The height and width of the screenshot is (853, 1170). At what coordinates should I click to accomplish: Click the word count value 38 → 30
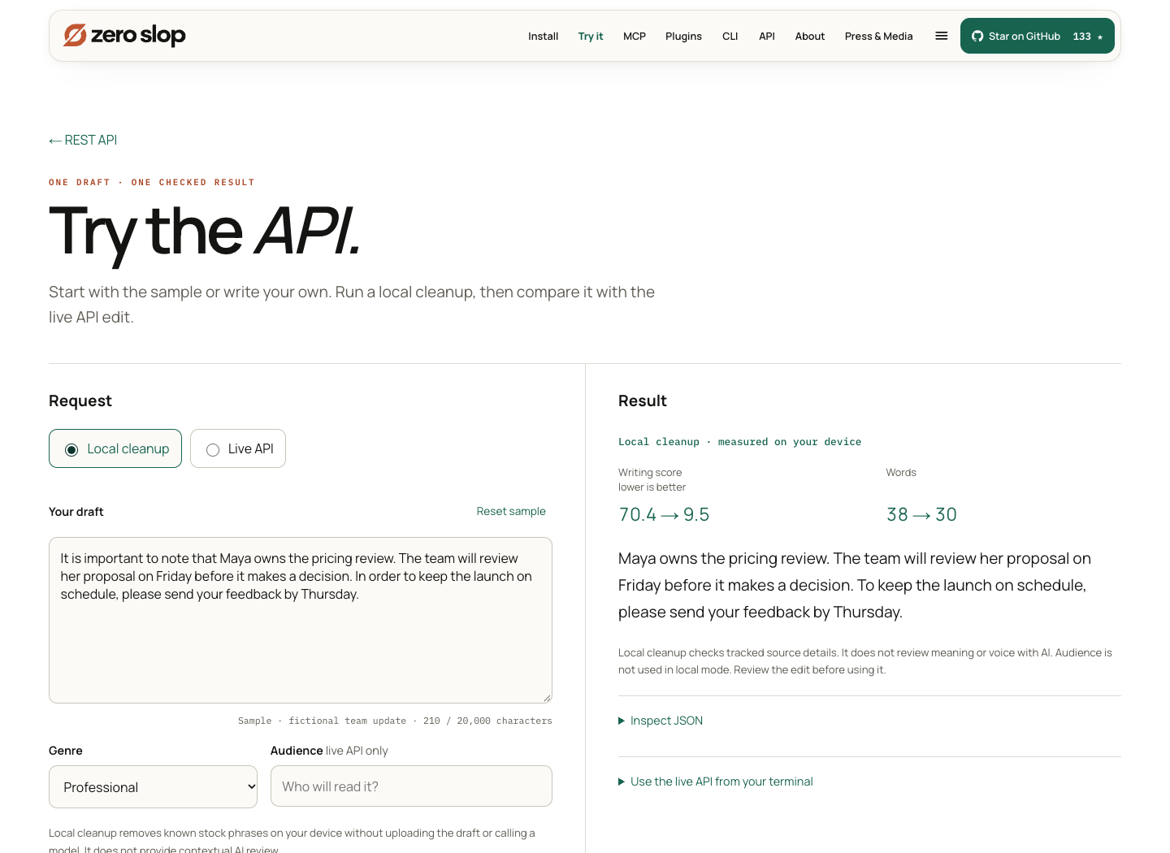coord(921,514)
